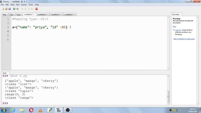Open the 6.py link in Assistant
This screenshot has height=113, width=201.
coord(174,26)
